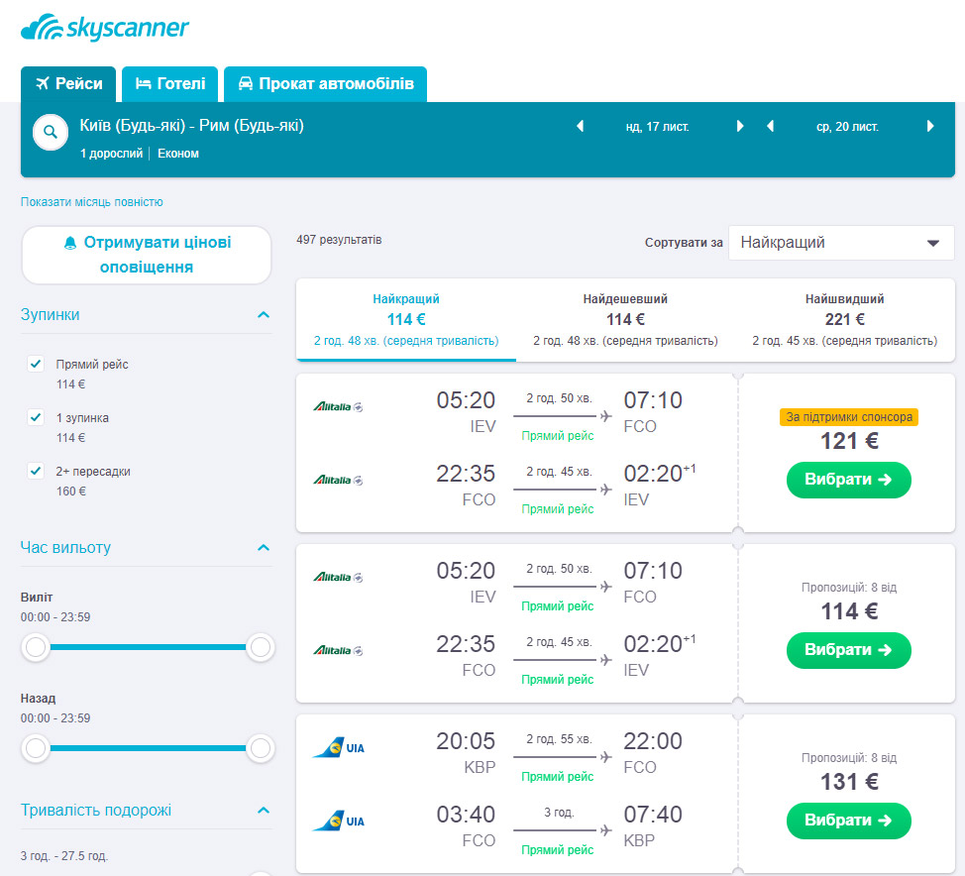Select the Найкращий 114 € tab
This screenshot has width=965, height=876.
pos(406,319)
